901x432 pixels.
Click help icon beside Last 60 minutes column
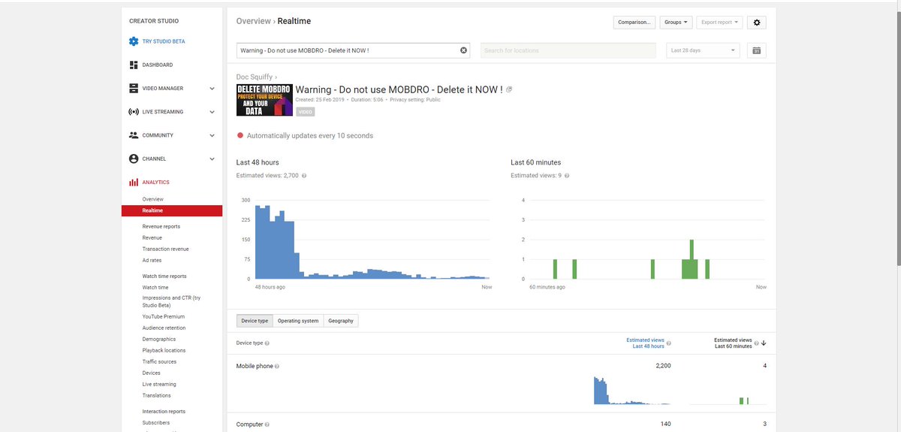tap(757, 343)
